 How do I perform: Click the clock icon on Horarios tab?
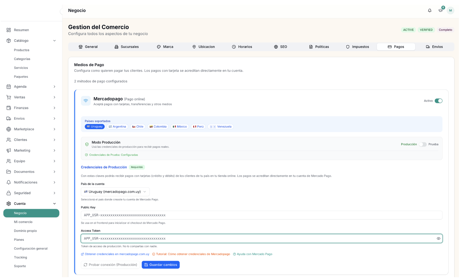point(234,47)
